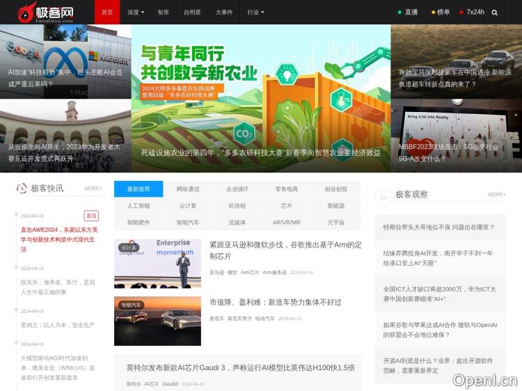Open the 自明星 nav item
Image resolution: width=522 pixels, height=391 pixels.
coord(192,12)
